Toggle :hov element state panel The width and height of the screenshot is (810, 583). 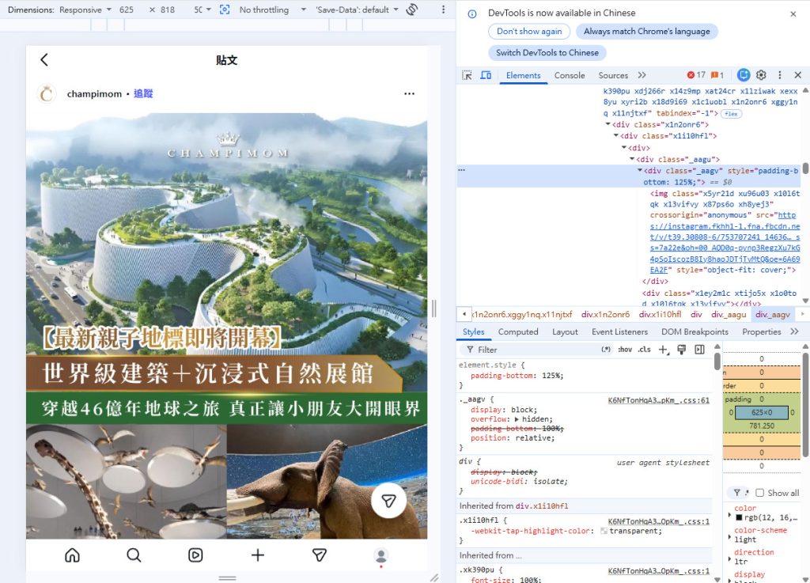625,350
